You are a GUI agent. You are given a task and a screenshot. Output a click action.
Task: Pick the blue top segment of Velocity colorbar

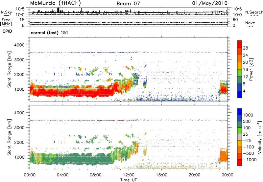tap(240, 112)
